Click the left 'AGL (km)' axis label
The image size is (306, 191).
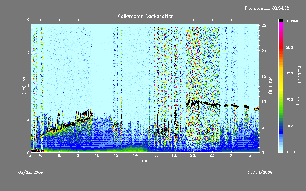tap(24, 86)
